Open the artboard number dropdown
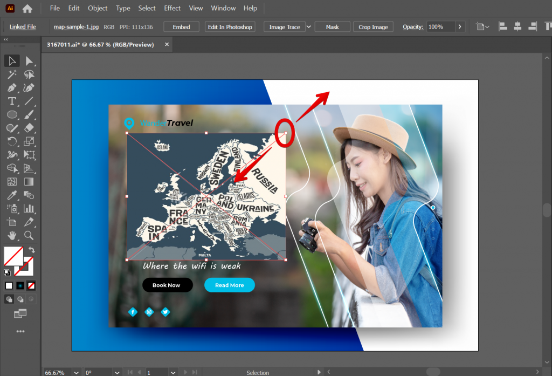This screenshot has width=552, height=376. [x=172, y=372]
